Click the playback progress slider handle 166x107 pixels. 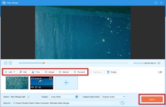click(x=44, y=63)
